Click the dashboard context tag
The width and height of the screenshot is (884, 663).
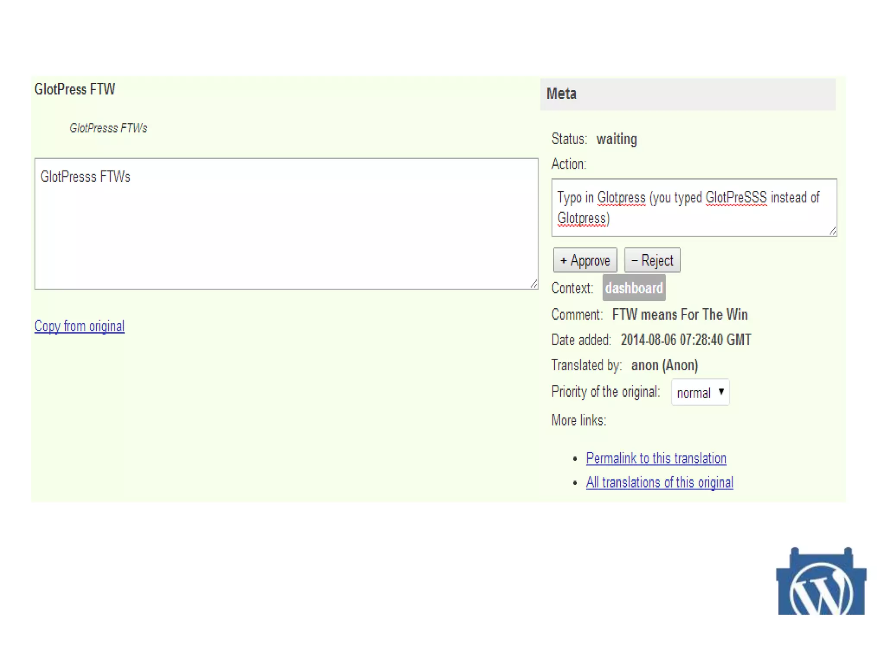click(x=634, y=288)
